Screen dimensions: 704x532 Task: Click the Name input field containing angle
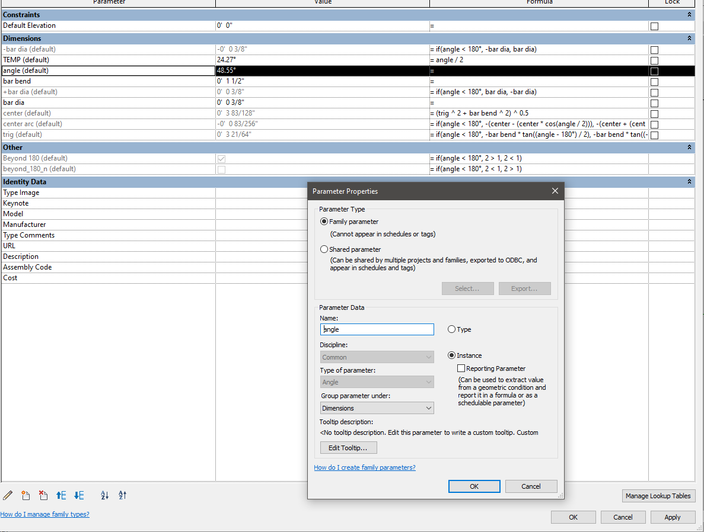point(377,329)
